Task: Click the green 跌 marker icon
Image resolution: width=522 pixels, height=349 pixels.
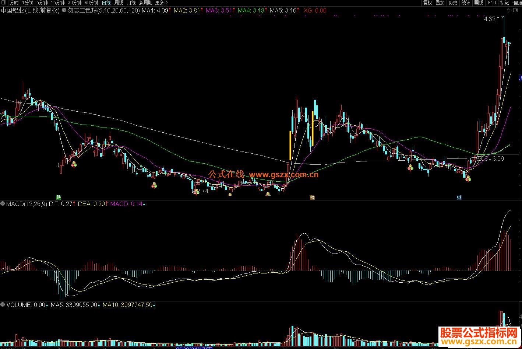Action: 58,197
